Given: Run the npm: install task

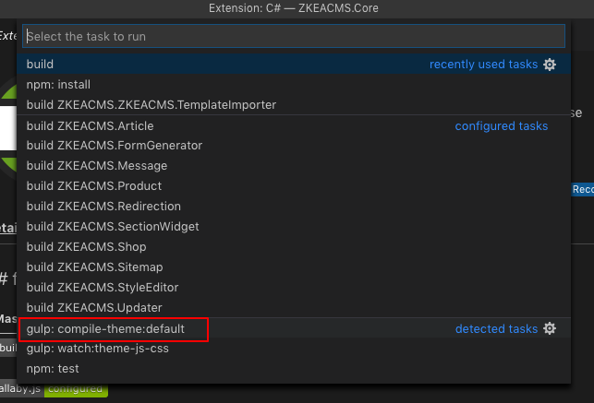Looking at the screenshot, I should 294,85.
